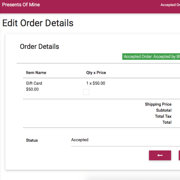Click the green Accepted Order status badge
The width and height of the screenshot is (180, 180).
click(x=151, y=57)
